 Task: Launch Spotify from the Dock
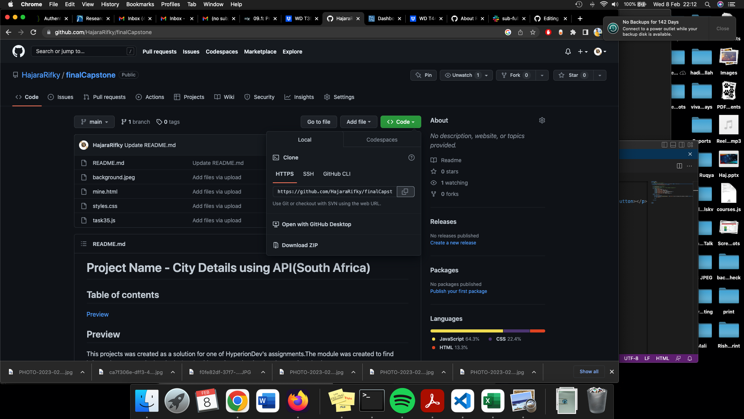(x=402, y=401)
